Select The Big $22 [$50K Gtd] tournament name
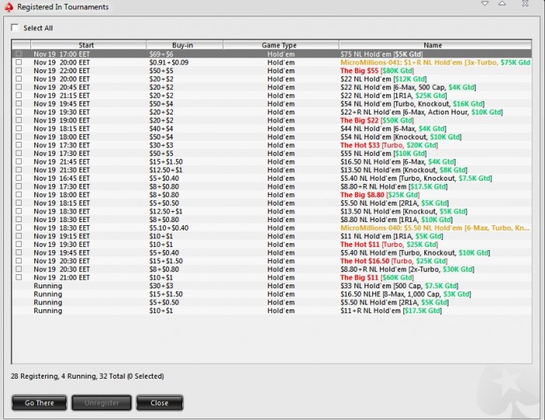 (x=377, y=121)
